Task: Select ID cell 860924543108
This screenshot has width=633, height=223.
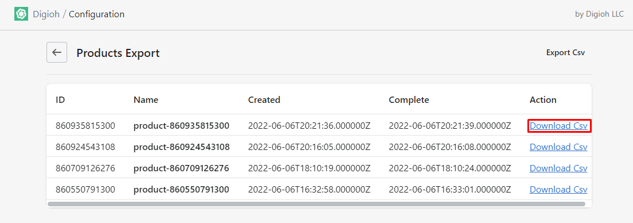Action: (85, 147)
